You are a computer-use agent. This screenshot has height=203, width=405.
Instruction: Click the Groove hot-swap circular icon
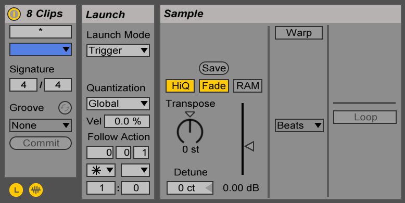(65, 108)
